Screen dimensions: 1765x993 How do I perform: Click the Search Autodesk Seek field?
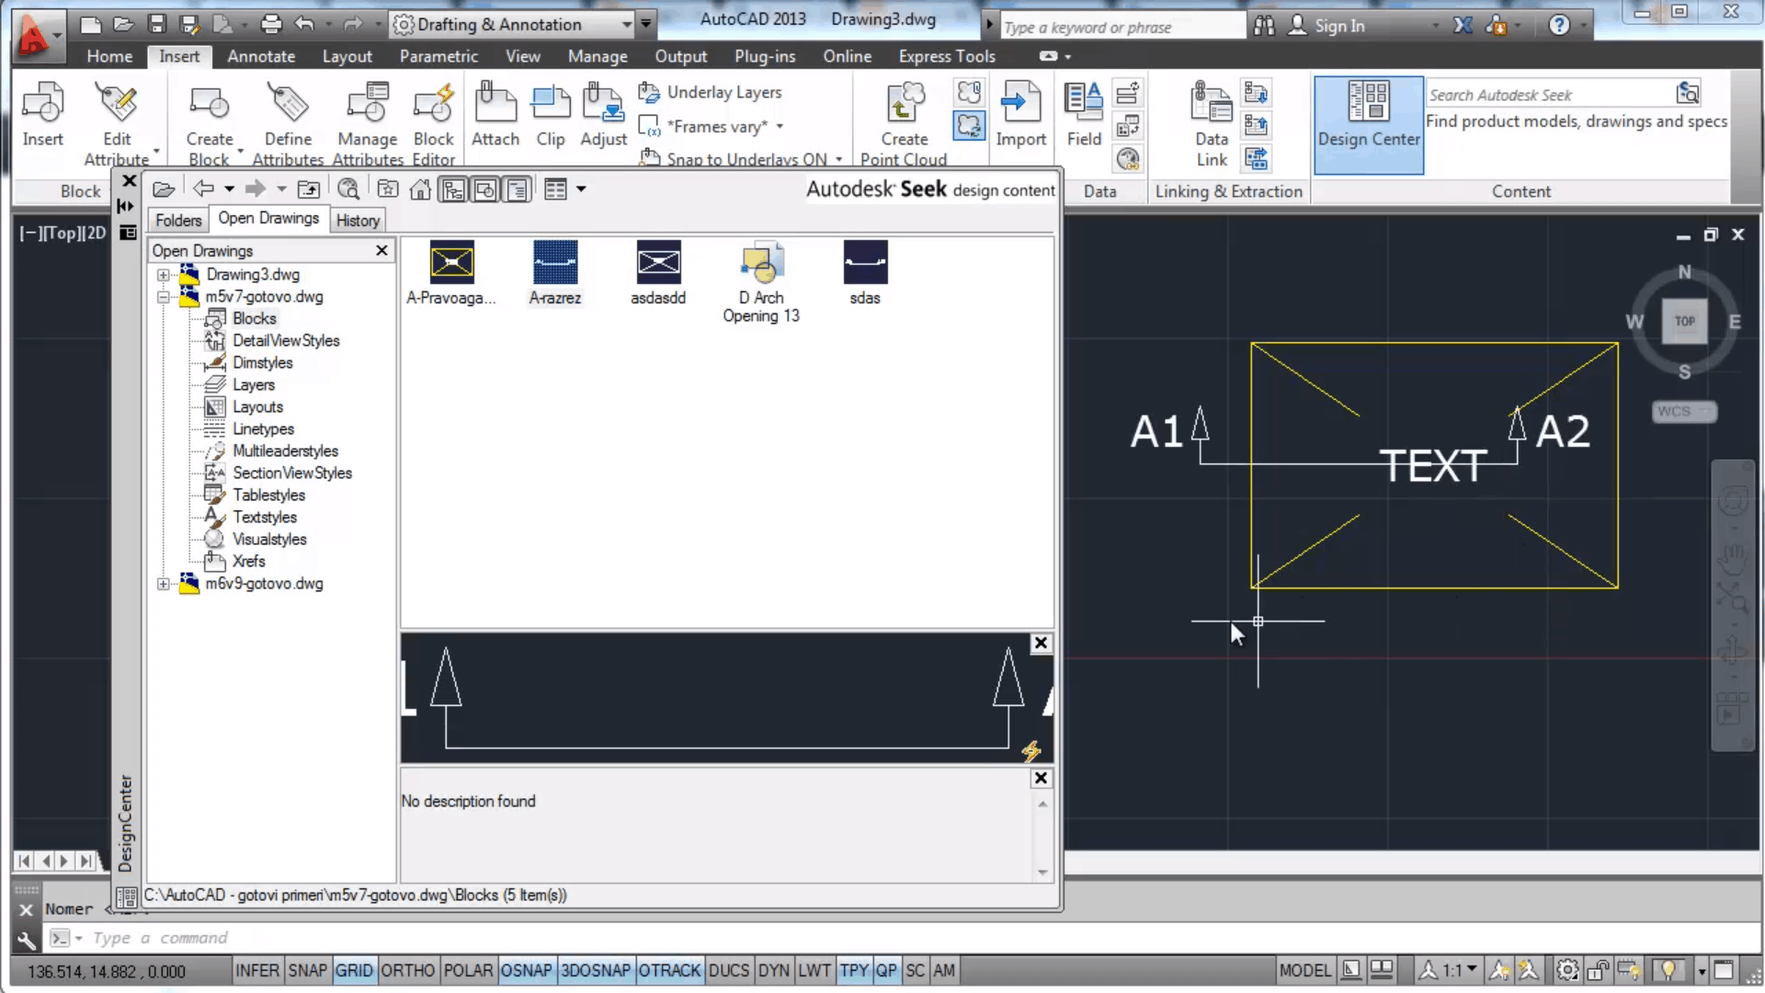(x=1550, y=95)
